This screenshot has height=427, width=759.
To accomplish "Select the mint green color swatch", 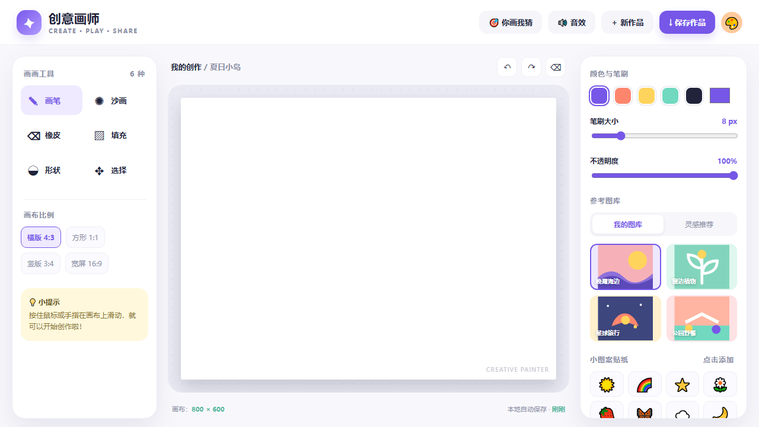I will pos(670,95).
